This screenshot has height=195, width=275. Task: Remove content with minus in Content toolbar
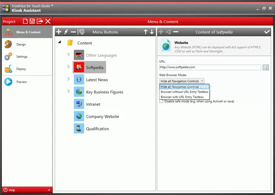click(176, 32)
